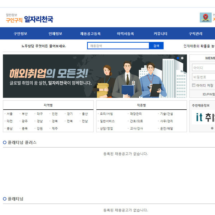Select region 경기
The image size is (215, 215).
[x=70, y=114]
